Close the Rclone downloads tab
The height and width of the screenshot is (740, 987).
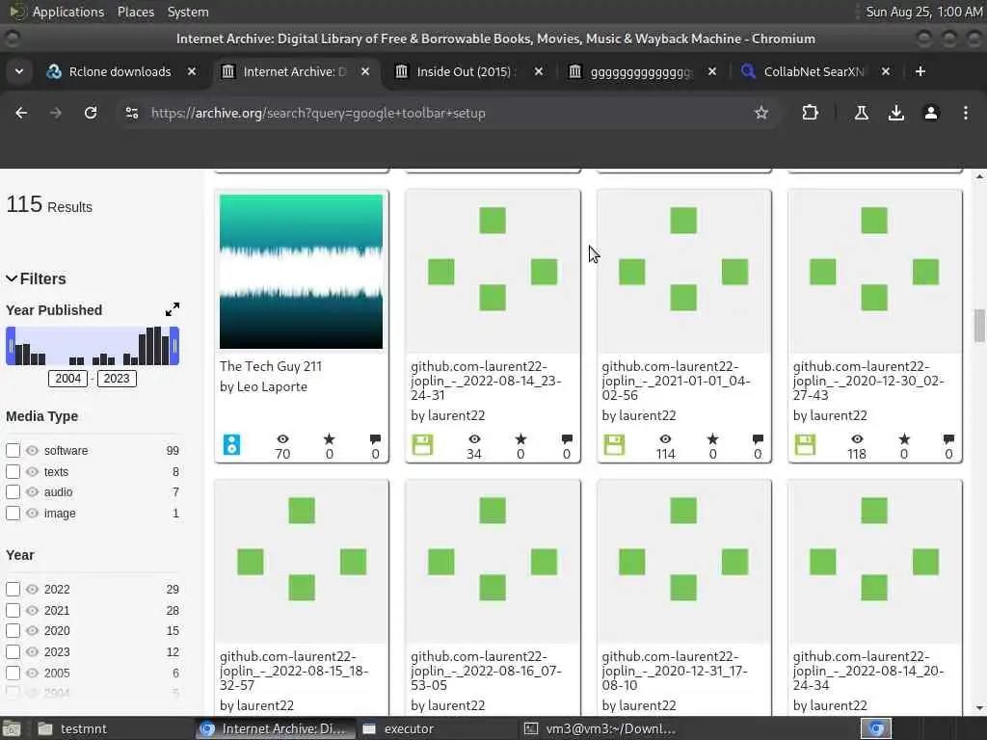(192, 71)
